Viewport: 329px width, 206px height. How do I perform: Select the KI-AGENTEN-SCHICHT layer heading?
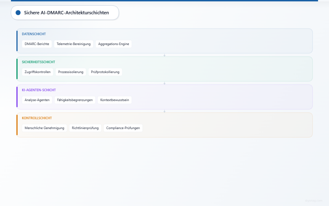(x=39, y=90)
